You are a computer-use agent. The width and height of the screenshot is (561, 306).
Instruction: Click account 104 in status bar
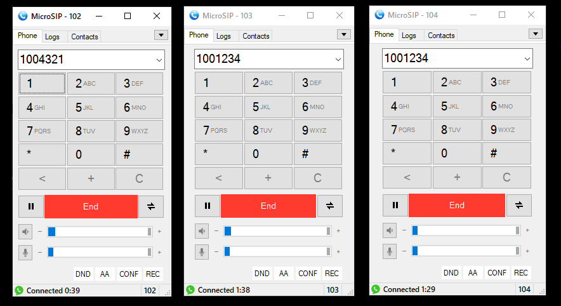[524, 289]
